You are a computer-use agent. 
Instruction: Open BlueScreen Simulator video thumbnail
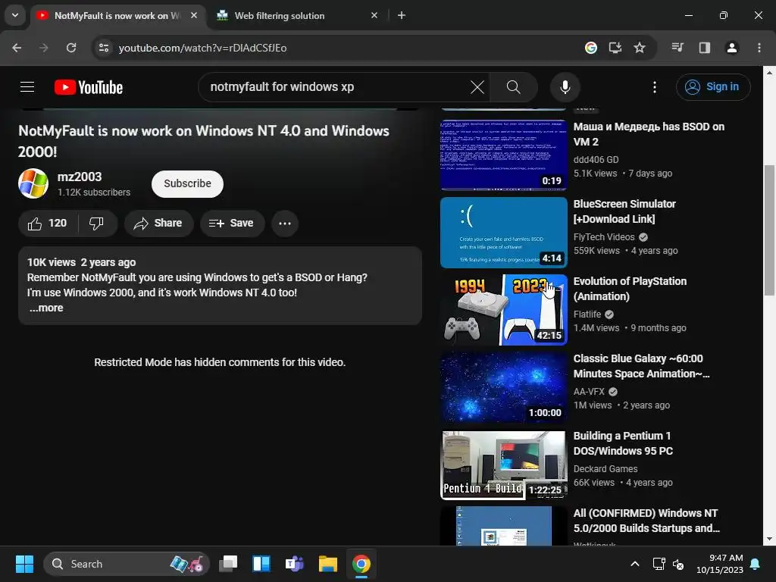(503, 232)
